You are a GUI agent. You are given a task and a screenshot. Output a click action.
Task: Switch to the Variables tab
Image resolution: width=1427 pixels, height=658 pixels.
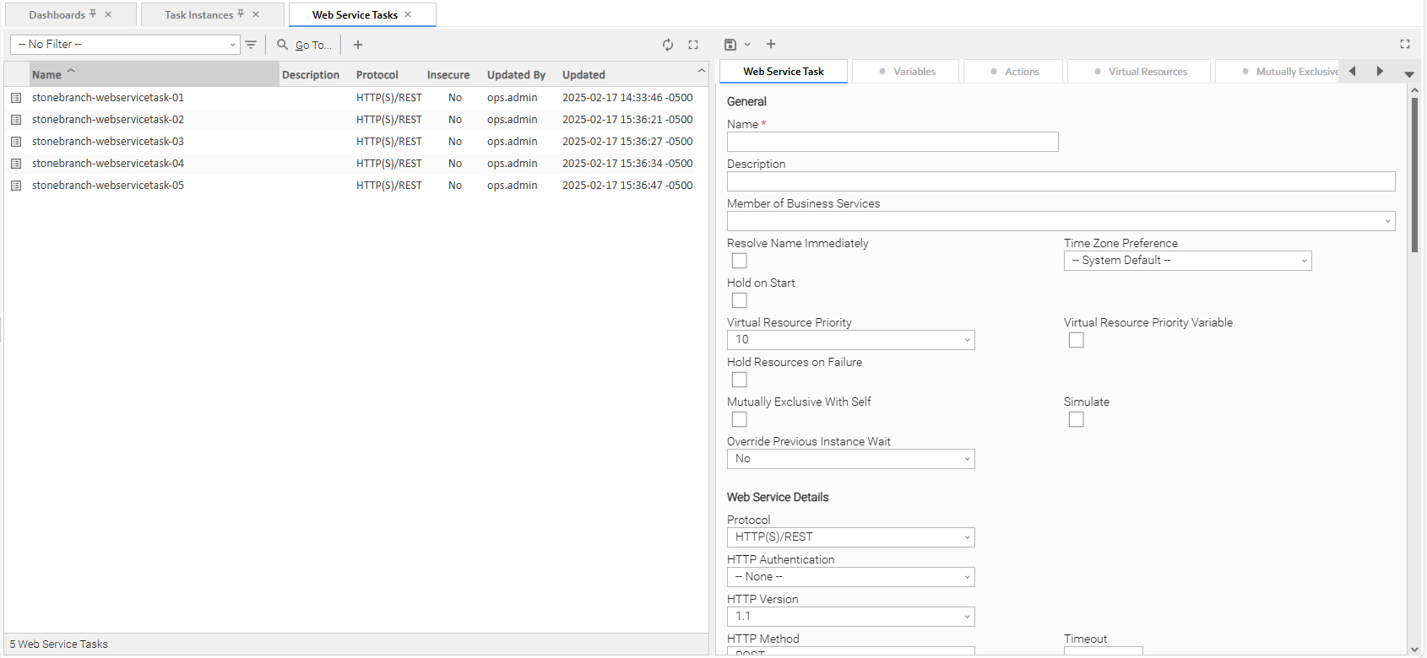906,72
